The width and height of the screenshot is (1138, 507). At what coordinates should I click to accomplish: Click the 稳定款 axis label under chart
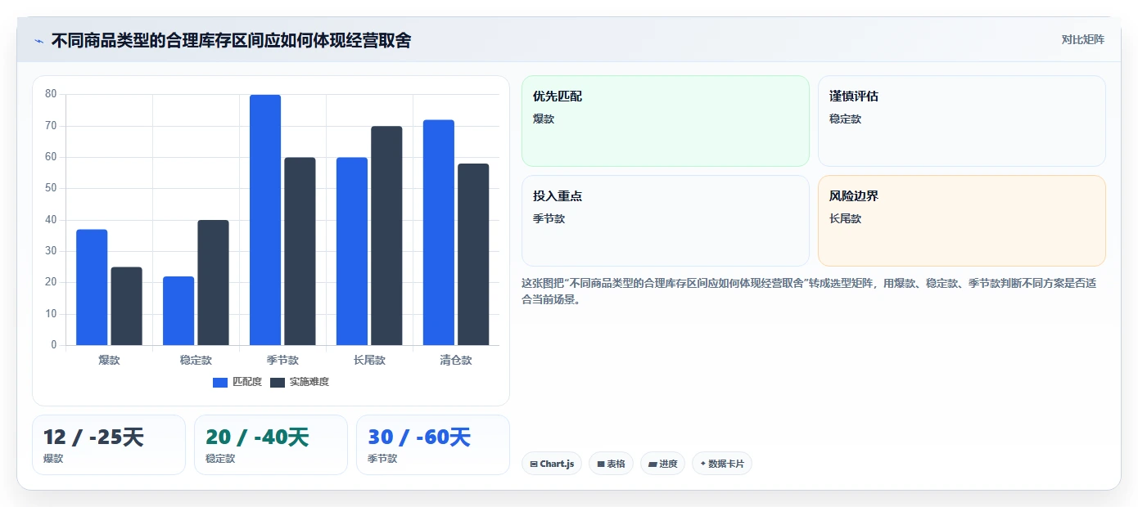click(196, 360)
